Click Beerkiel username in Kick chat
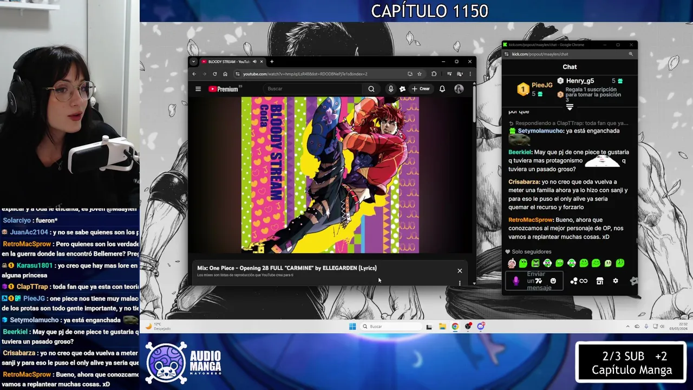Screen dimensions: 693x390 [x=520, y=152]
